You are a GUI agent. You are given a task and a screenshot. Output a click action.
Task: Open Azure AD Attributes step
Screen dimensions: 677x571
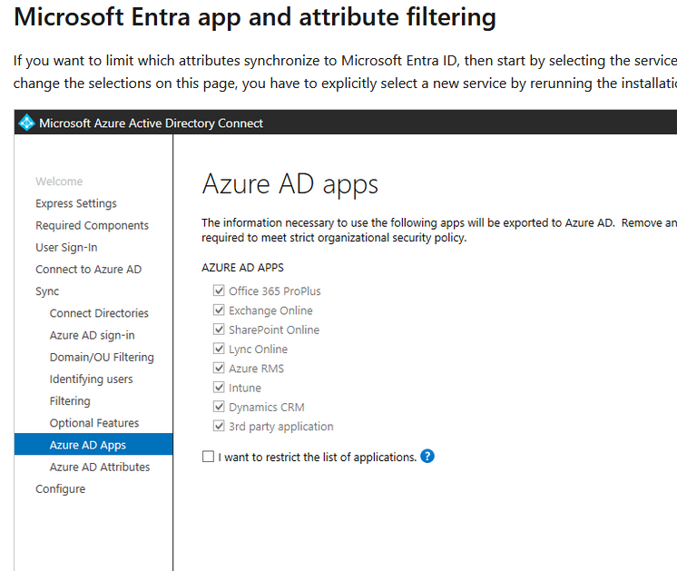pos(100,467)
